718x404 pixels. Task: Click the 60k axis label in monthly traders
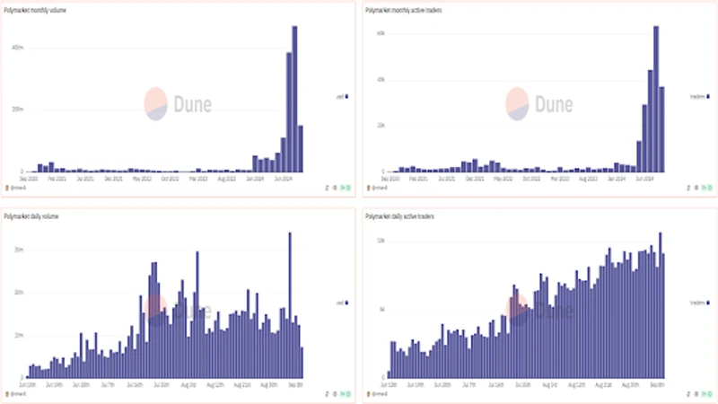pos(381,33)
